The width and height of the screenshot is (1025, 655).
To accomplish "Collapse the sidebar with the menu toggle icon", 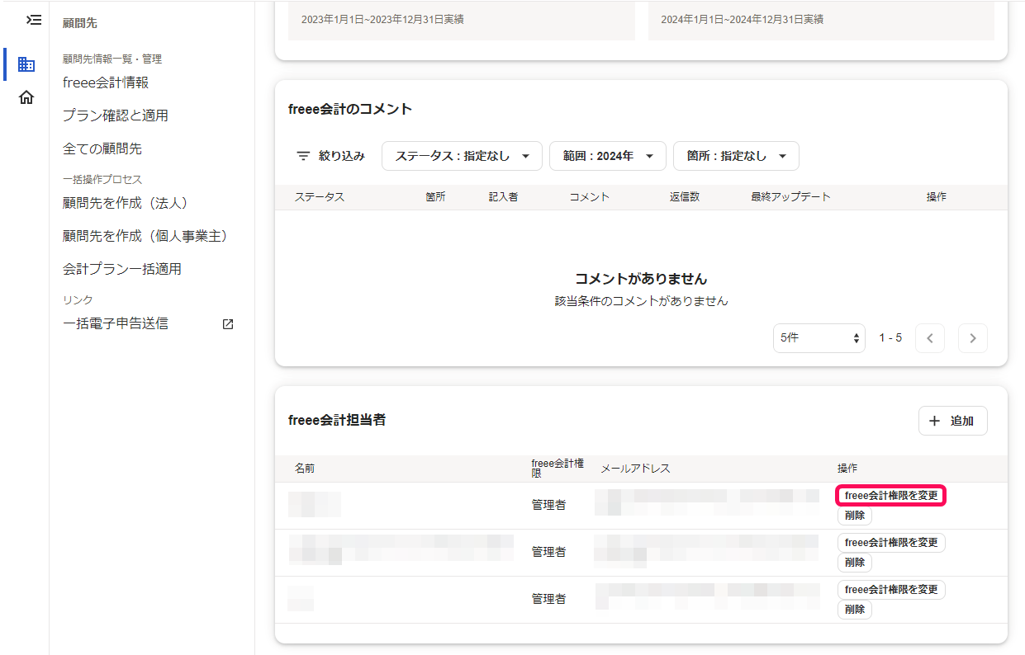I will pyautogui.click(x=34, y=19).
